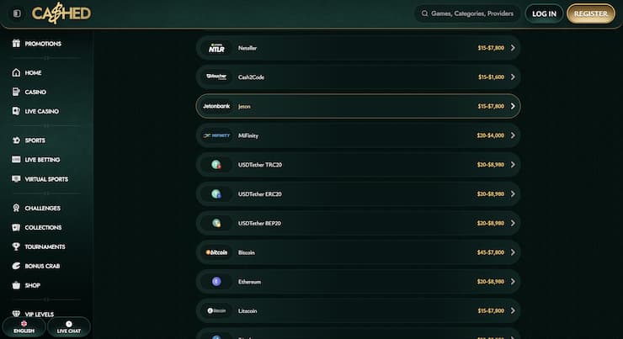Expand the Bitcoin row chevron
The height and width of the screenshot is (339, 623).
coord(513,252)
